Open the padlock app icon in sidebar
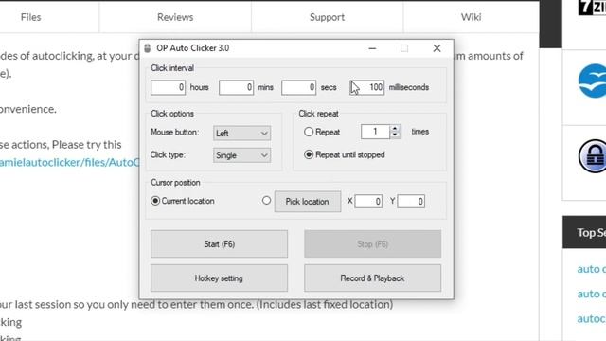 pos(592,156)
